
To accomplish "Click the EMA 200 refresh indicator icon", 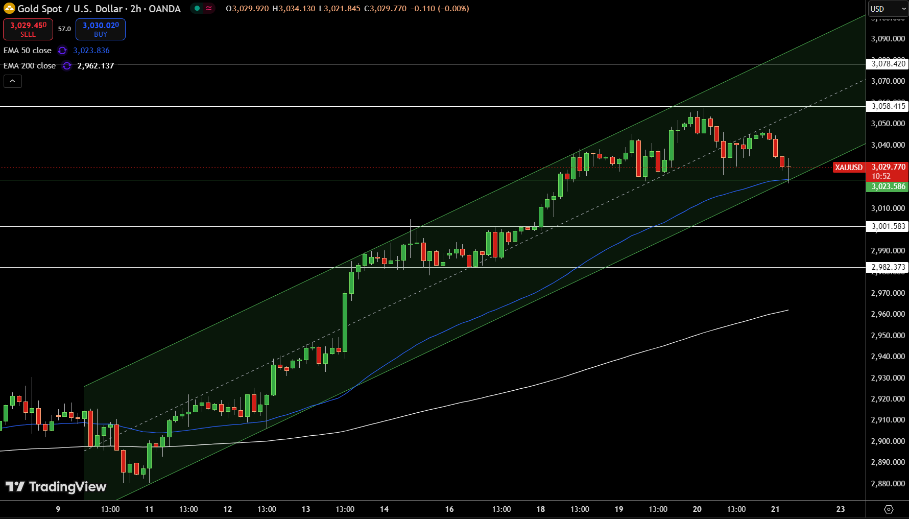I will (67, 66).
